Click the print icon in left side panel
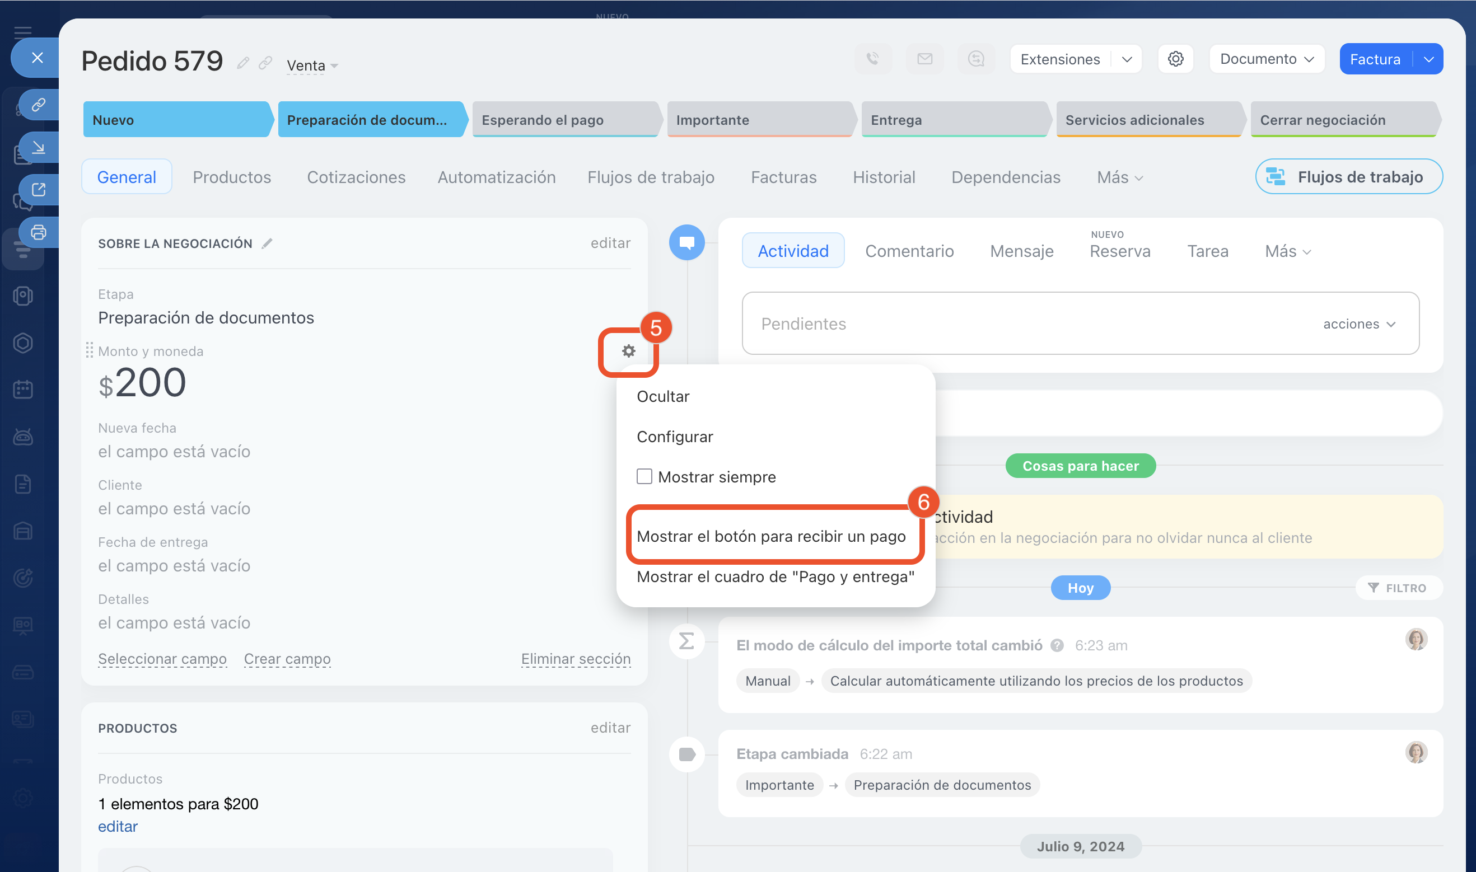The image size is (1476, 872). tap(39, 233)
